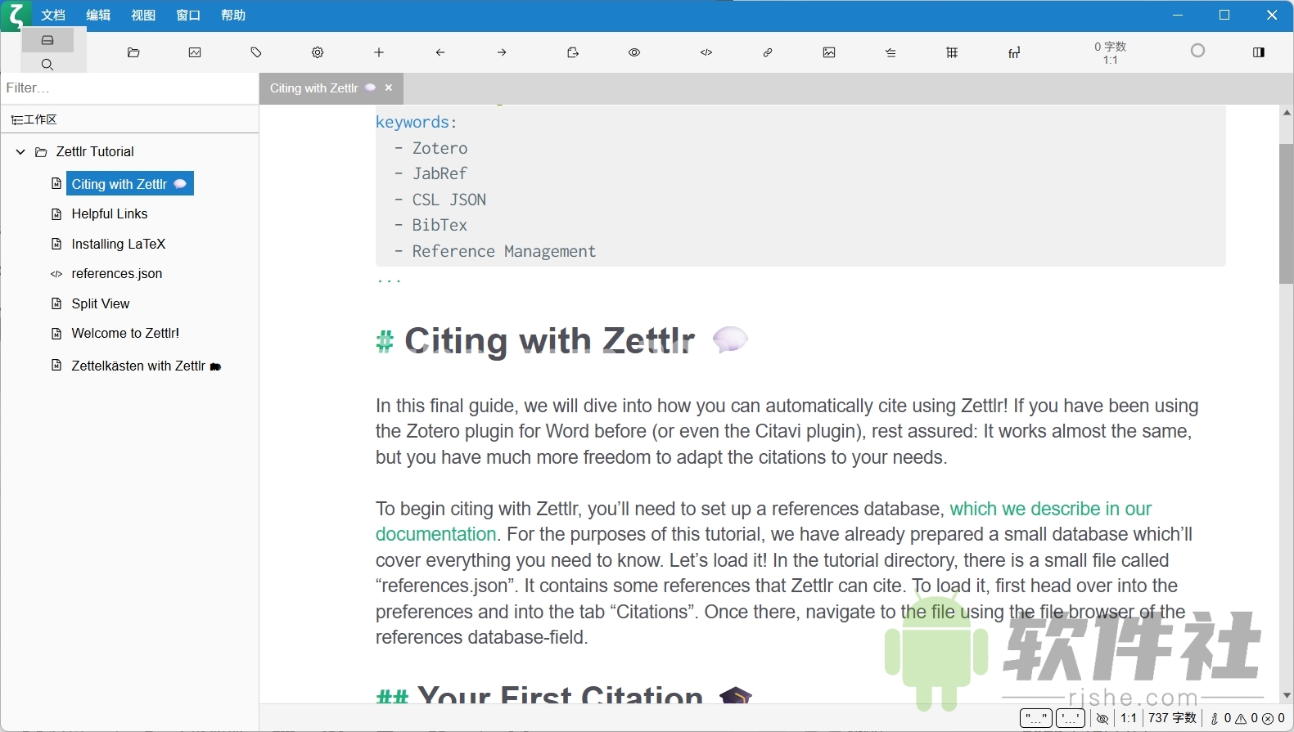Insert a code block with the code icon
This screenshot has height=732, width=1294.
[706, 52]
